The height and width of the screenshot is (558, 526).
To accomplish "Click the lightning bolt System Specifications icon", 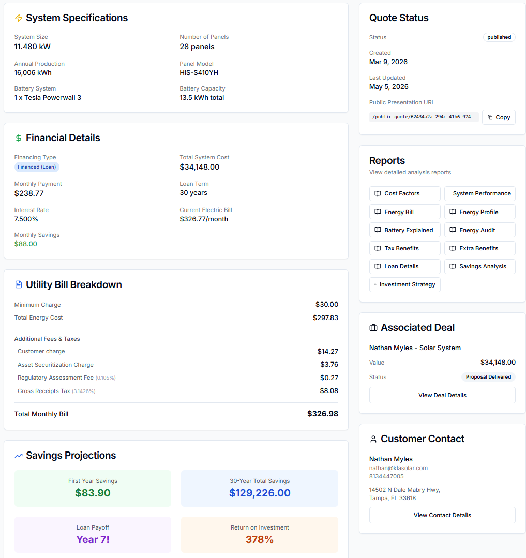I will (x=19, y=18).
